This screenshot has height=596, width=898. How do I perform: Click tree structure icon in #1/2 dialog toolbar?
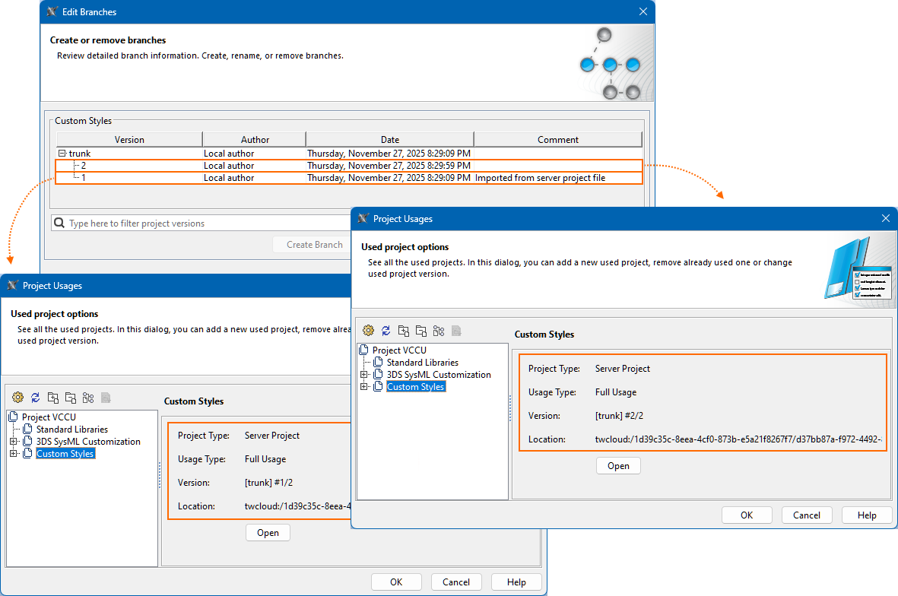click(88, 398)
